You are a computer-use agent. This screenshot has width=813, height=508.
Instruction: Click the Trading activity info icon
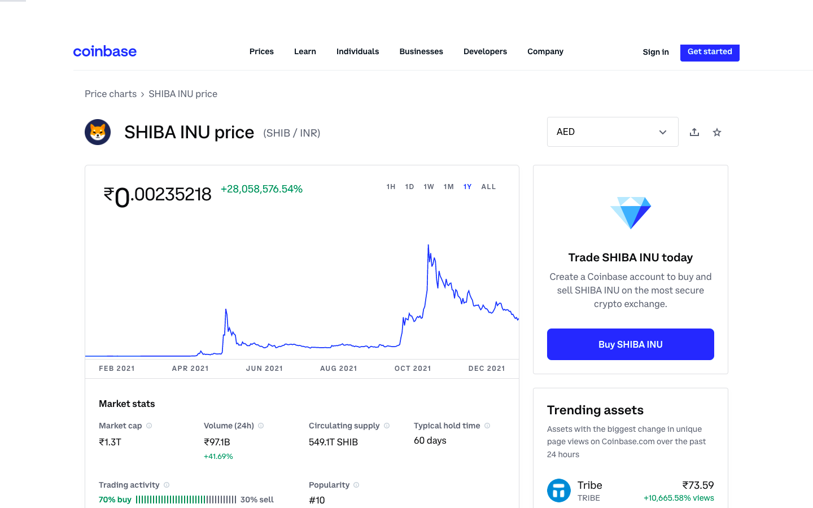click(x=167, y=485)
